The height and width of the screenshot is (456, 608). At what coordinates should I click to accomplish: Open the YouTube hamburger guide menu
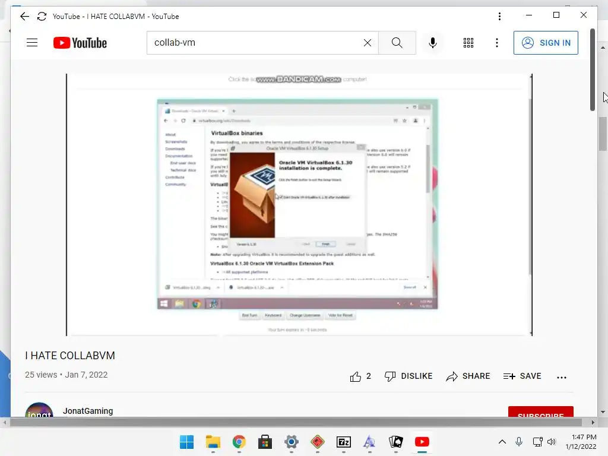tap(32, 43)
